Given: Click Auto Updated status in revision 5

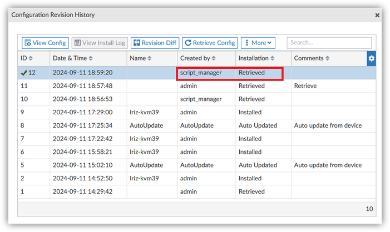Looking at the screenshot, I should tap(258, 165).
